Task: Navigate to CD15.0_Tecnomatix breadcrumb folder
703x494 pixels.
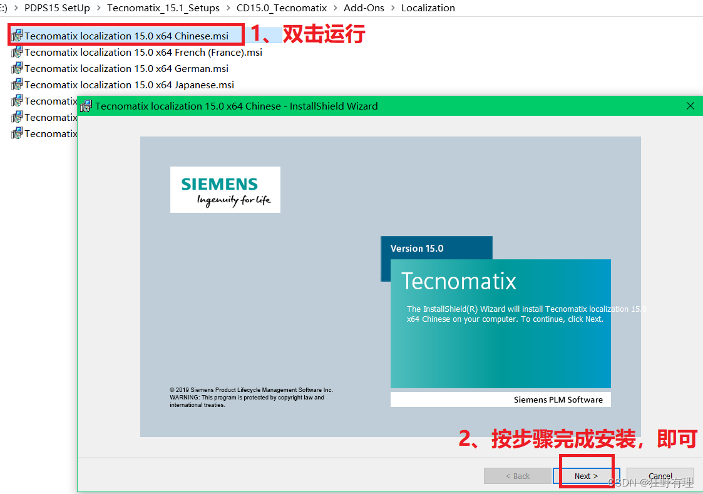Action: click(282, 8)
